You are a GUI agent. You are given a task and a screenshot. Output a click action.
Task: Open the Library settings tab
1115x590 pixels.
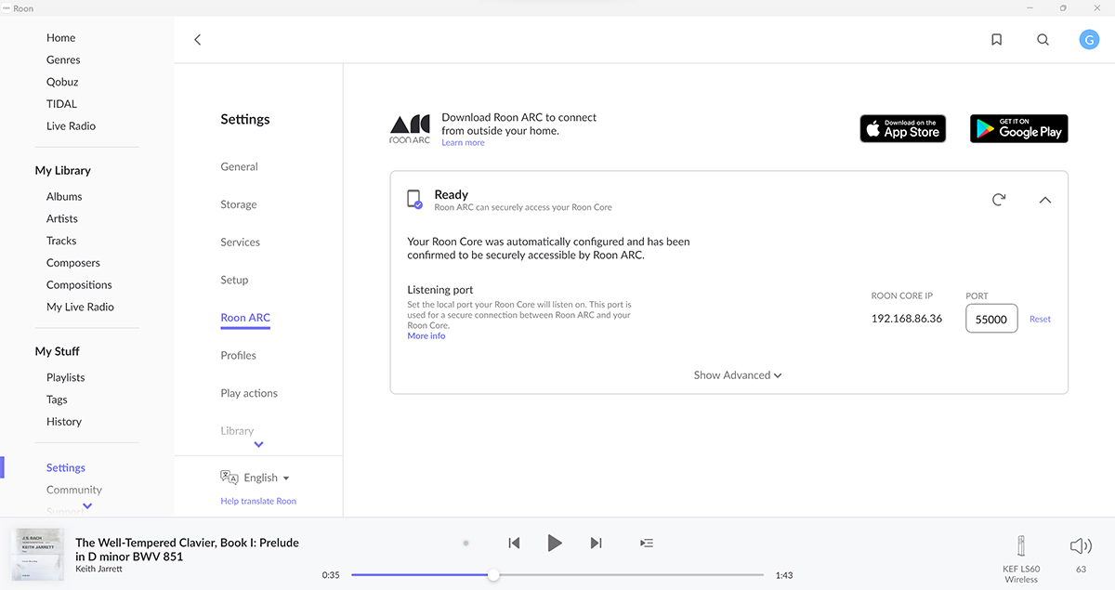(x=237, y=431)
